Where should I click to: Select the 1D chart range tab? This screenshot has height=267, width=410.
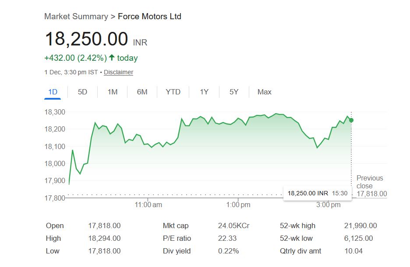(x=53, y=92)
